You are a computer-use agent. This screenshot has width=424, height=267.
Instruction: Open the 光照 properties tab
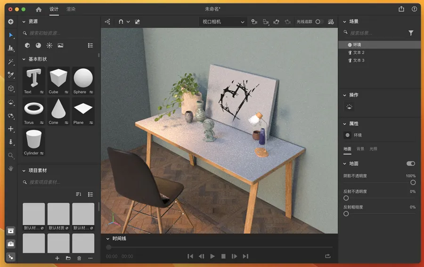[373, 149]
